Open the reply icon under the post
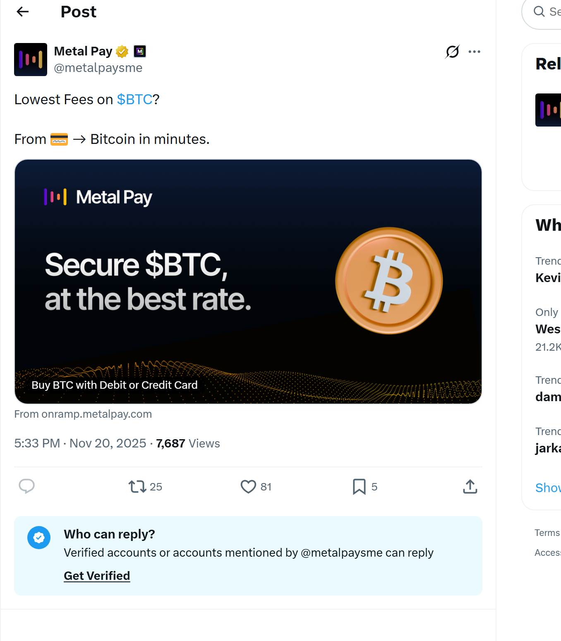The image size is (561, 641). pos(26,487)
